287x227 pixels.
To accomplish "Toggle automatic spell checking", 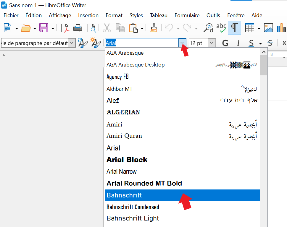I will pos(221,28).
